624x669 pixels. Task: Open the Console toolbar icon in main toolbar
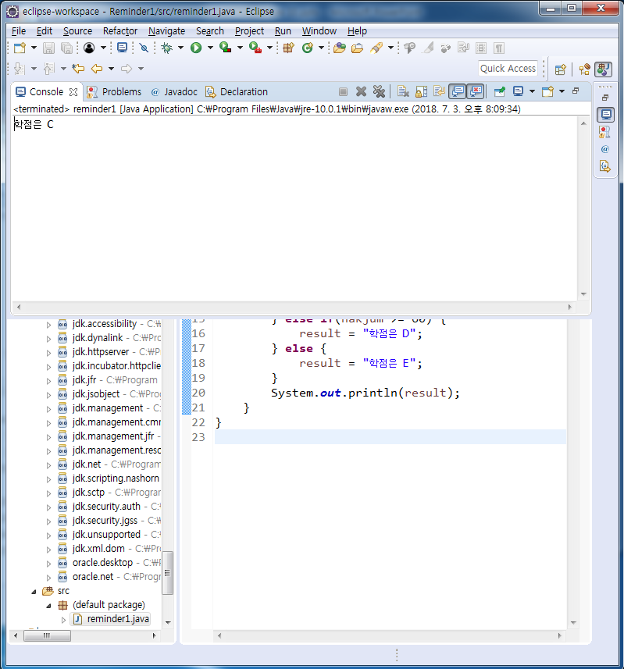point(122,48)
